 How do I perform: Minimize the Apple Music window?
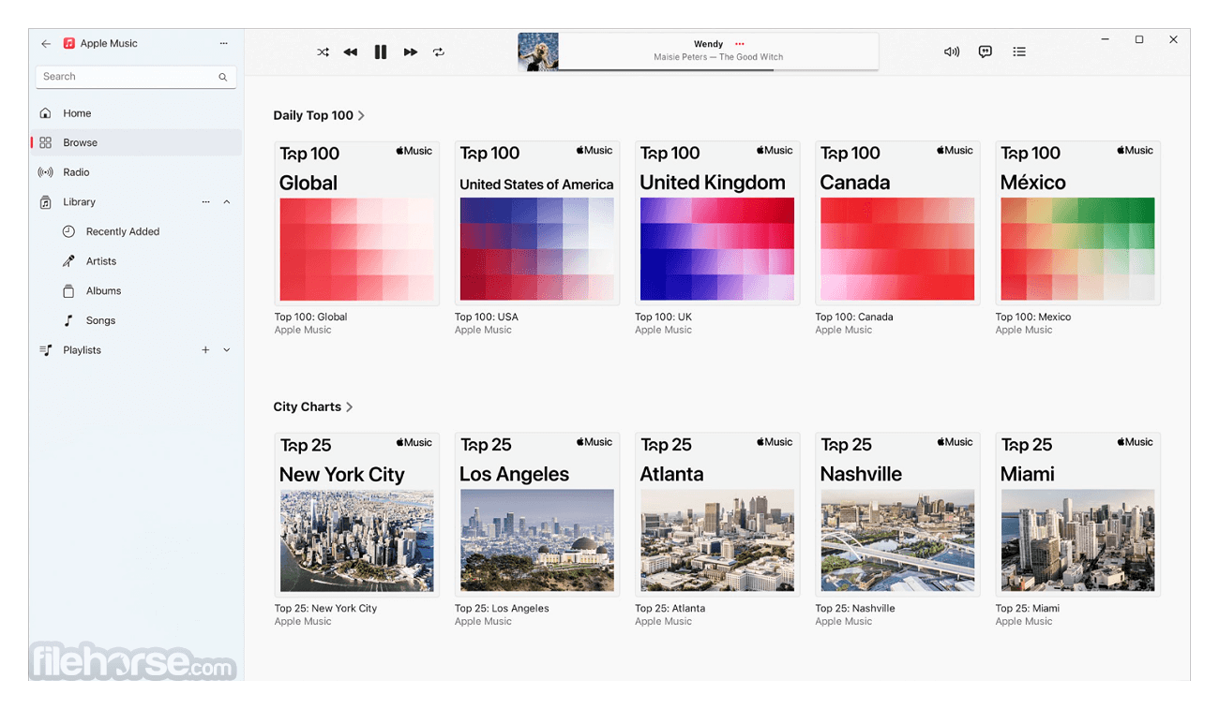(x=1106, y=39)
